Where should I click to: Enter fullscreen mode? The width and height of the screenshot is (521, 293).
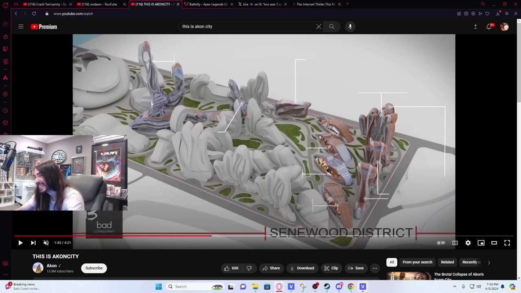[x=507, y=243]
